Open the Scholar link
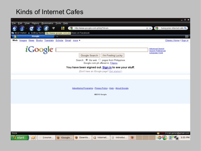 point(59,40)
